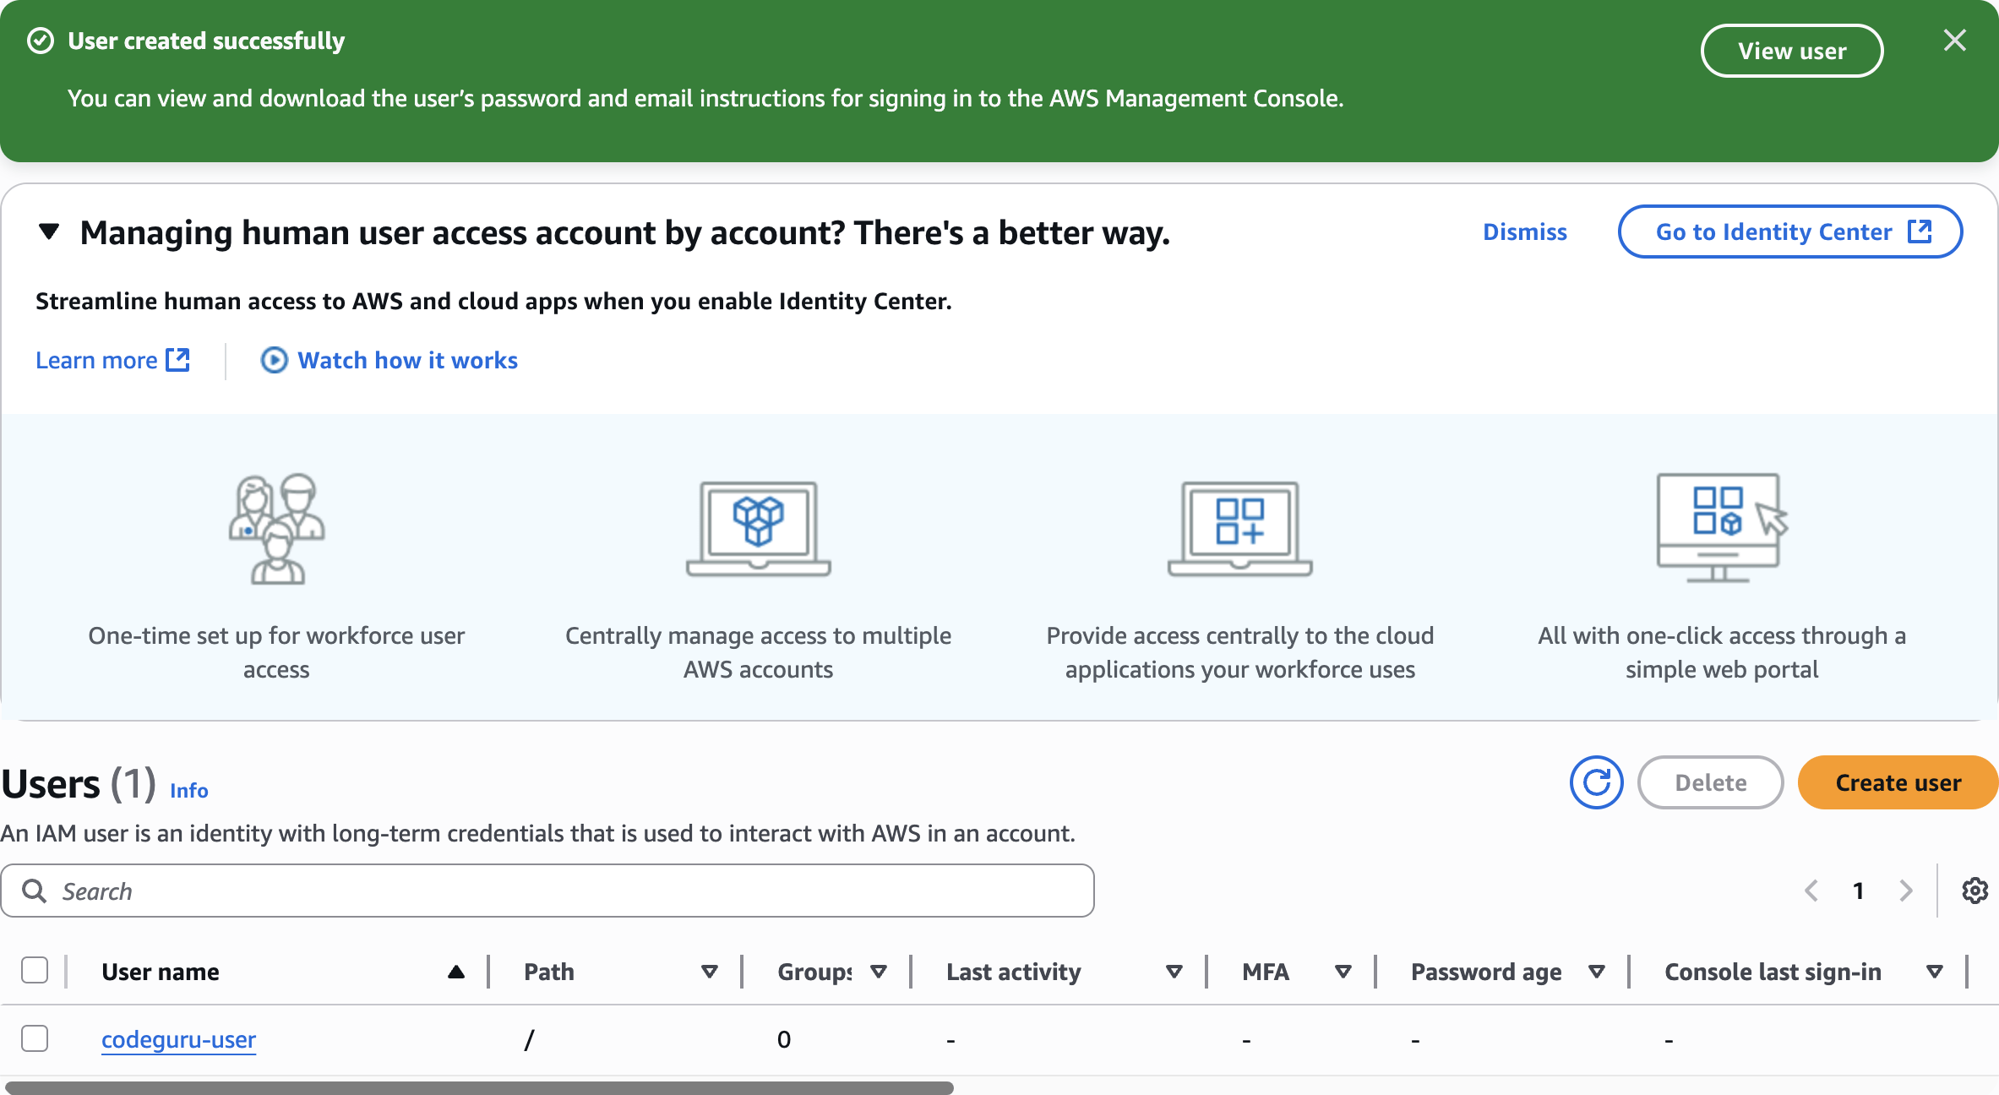The height and width of the screenshot is (1095, 1999).
Task: Go to next page arrow in pagination
Action: pos(1906,891)
